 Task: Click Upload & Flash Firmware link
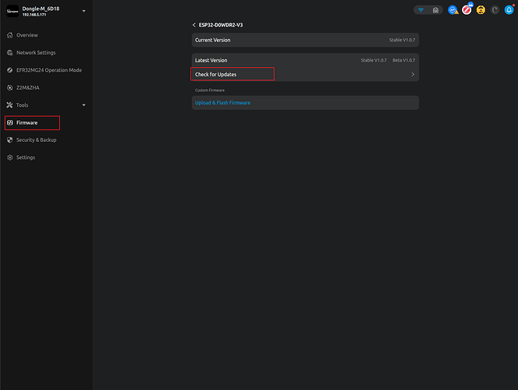[222, 103]
